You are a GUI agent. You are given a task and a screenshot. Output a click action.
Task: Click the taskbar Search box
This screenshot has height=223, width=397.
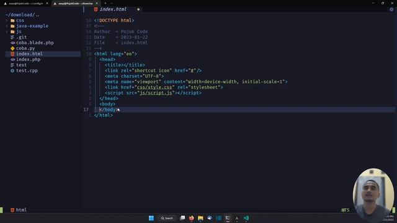click(167, 218)
